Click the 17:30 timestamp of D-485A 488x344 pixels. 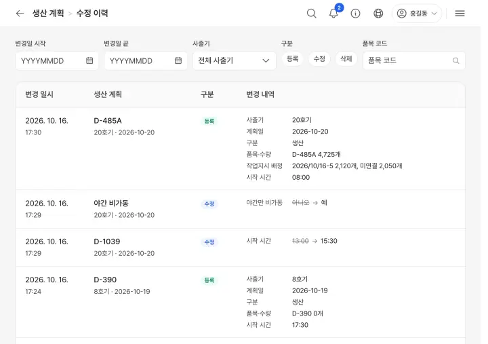(x=33, y=132)
